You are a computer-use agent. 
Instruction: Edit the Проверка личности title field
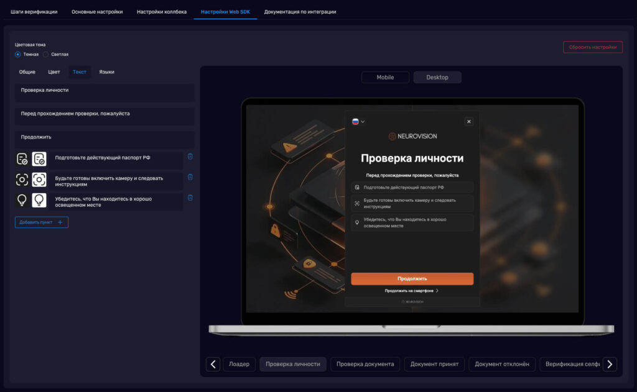105,93
